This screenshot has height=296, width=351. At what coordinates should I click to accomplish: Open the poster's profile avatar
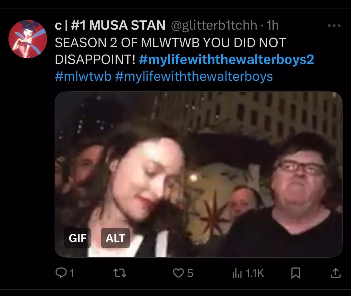point(27,39)
